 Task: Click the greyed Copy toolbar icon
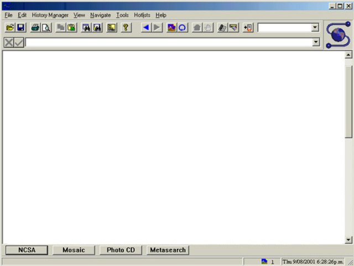click(x=61, y=28)
